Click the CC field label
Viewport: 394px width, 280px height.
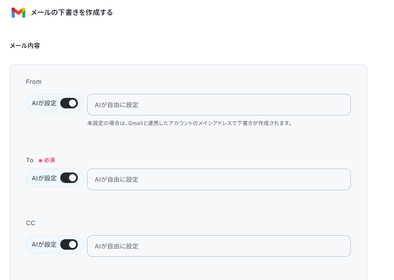tap(31, 223)
